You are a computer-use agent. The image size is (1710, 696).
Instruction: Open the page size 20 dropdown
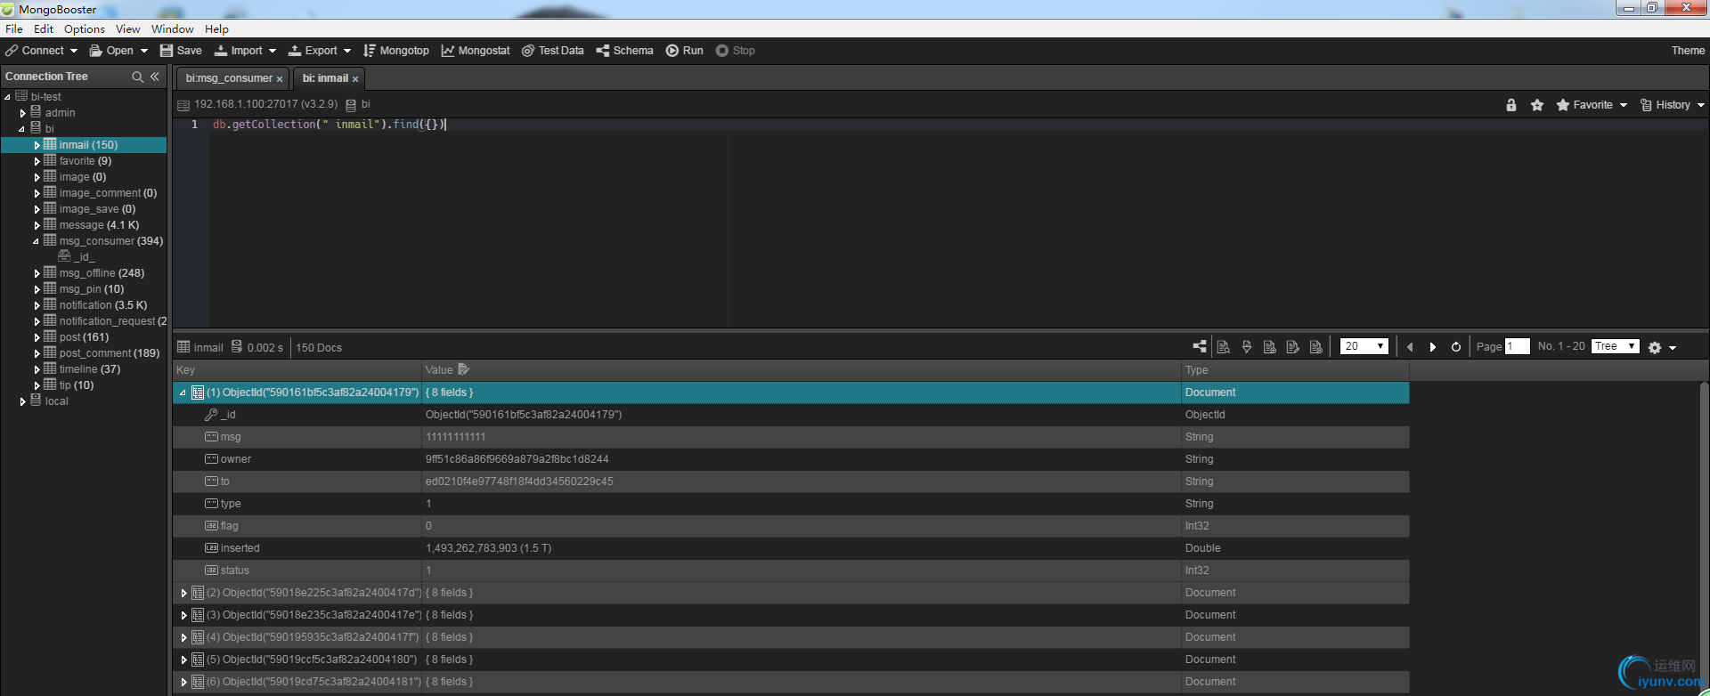coord(1364,346)
